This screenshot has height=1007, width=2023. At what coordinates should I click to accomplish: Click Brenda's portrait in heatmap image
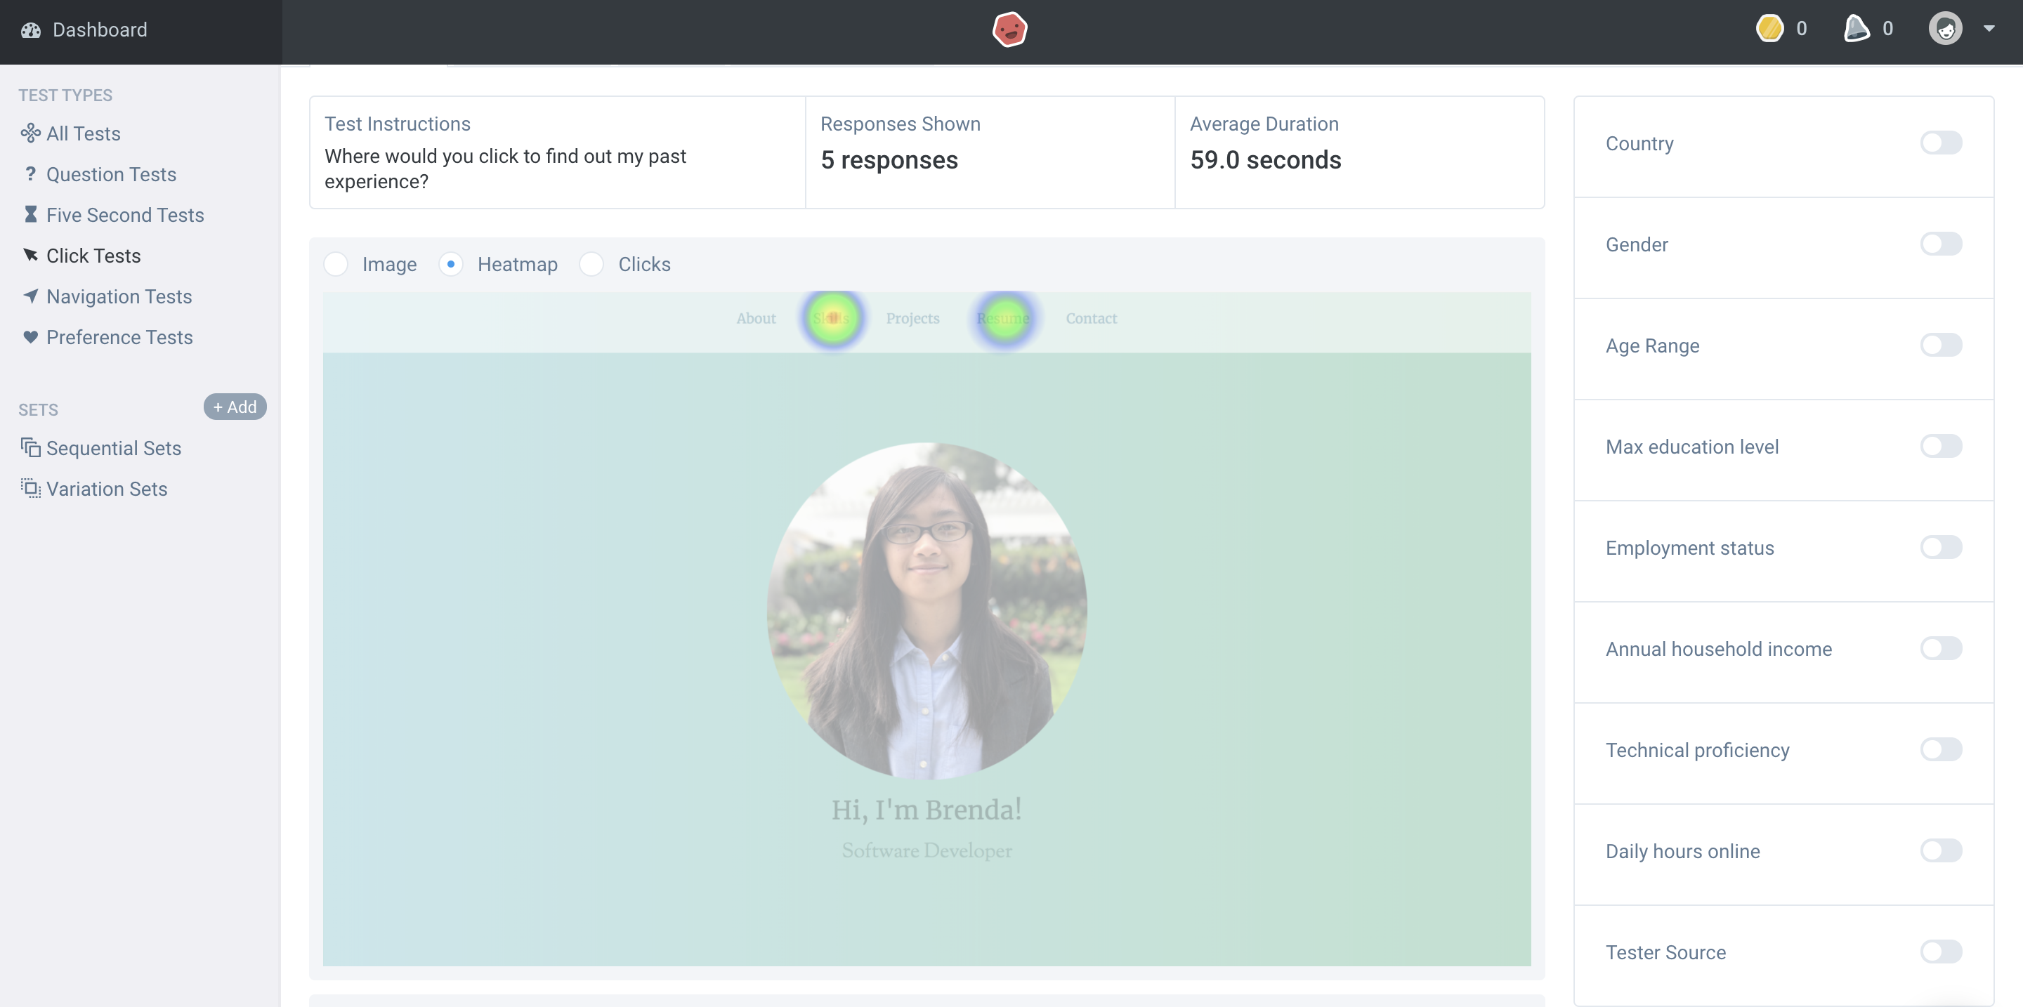coord(927,611)
